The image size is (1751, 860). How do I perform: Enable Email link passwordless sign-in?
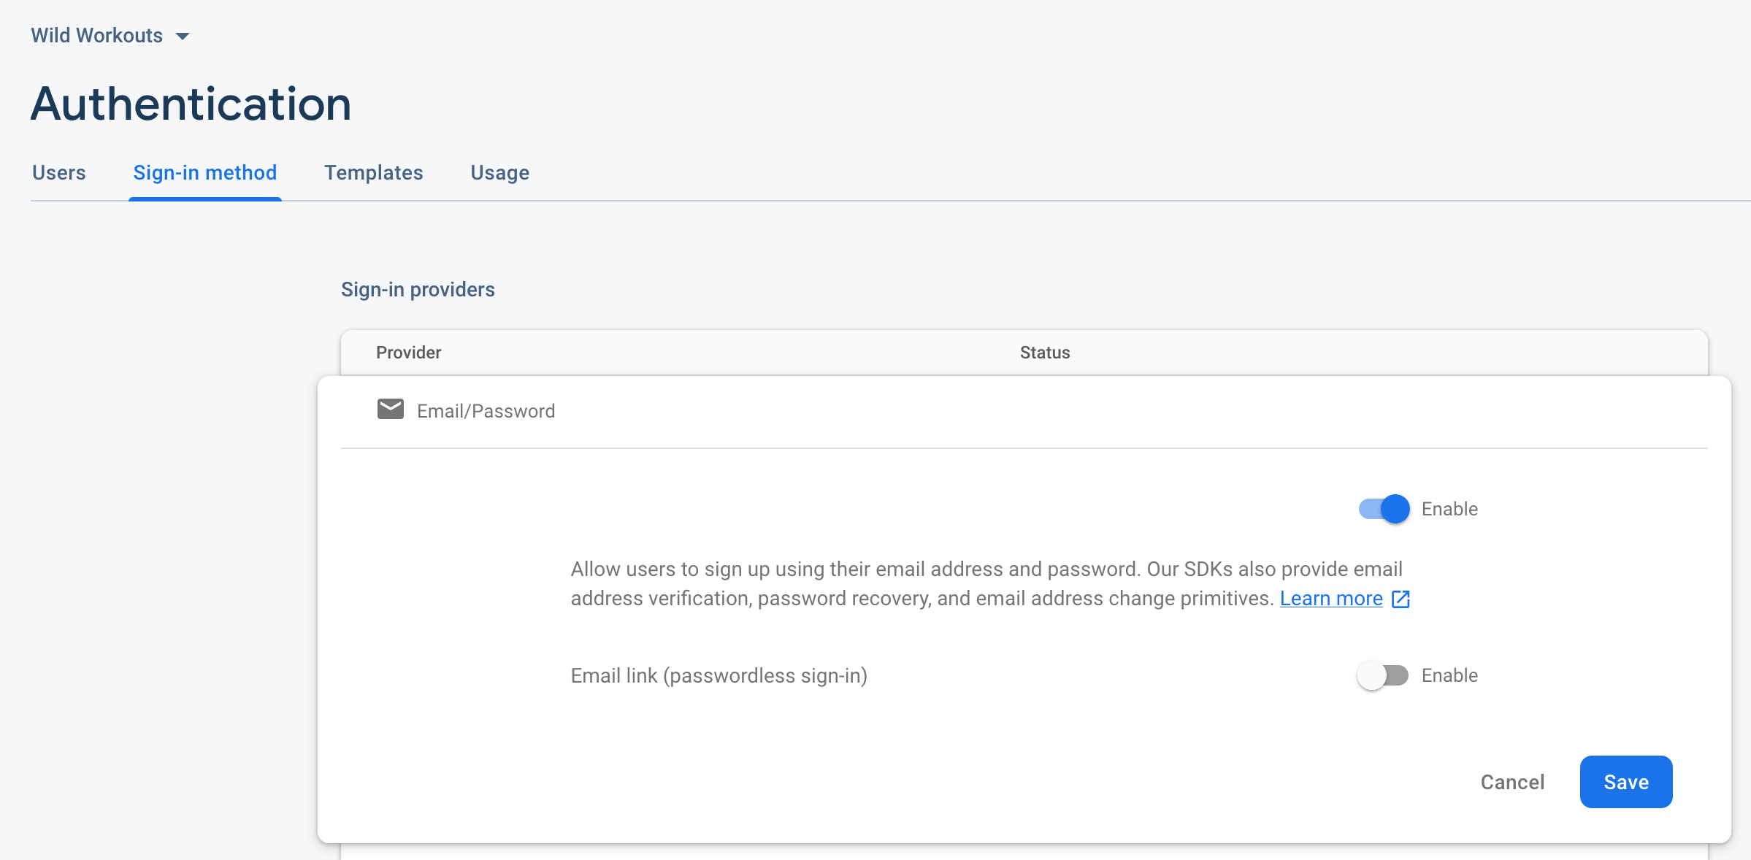[x=1382, y=675]
